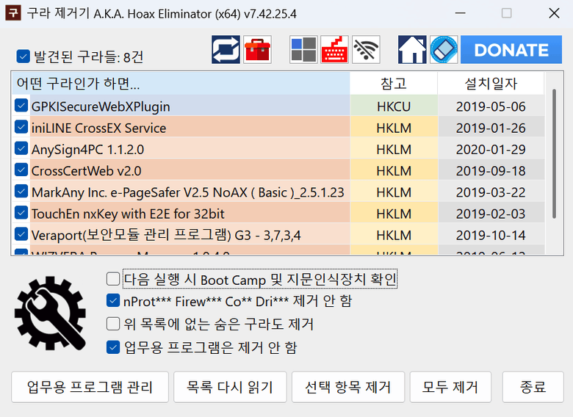This screenshot has height=417, width=573.
Task: Sort by the 참고 column header
Action: [x=394, y=84]
